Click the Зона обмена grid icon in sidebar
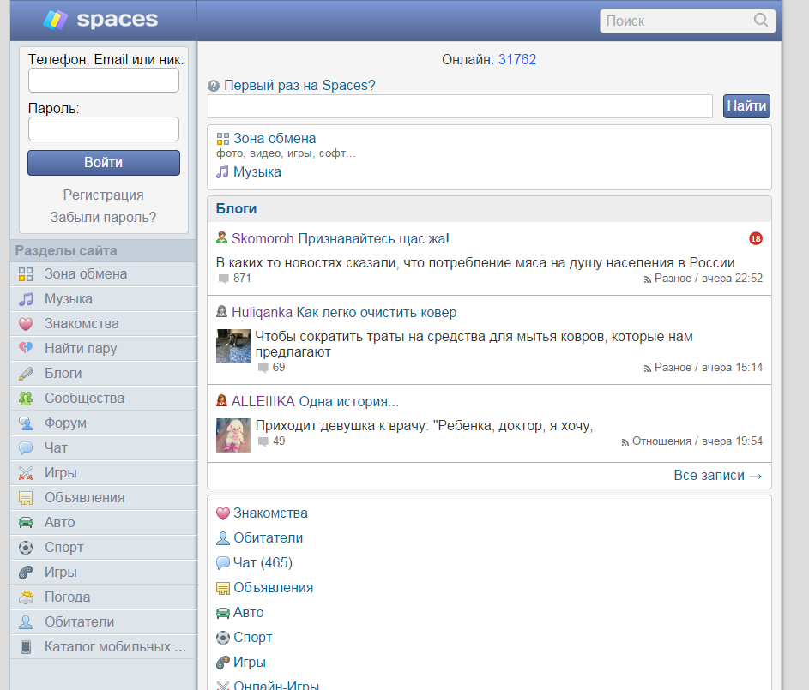The width and height of the screenshot is (809, 690). [x=26, y=274]
